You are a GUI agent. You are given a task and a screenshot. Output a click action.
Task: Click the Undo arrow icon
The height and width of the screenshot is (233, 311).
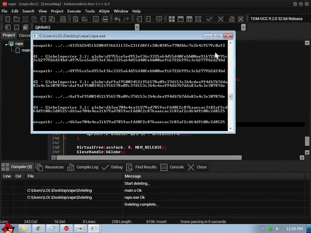pos(117,19)
